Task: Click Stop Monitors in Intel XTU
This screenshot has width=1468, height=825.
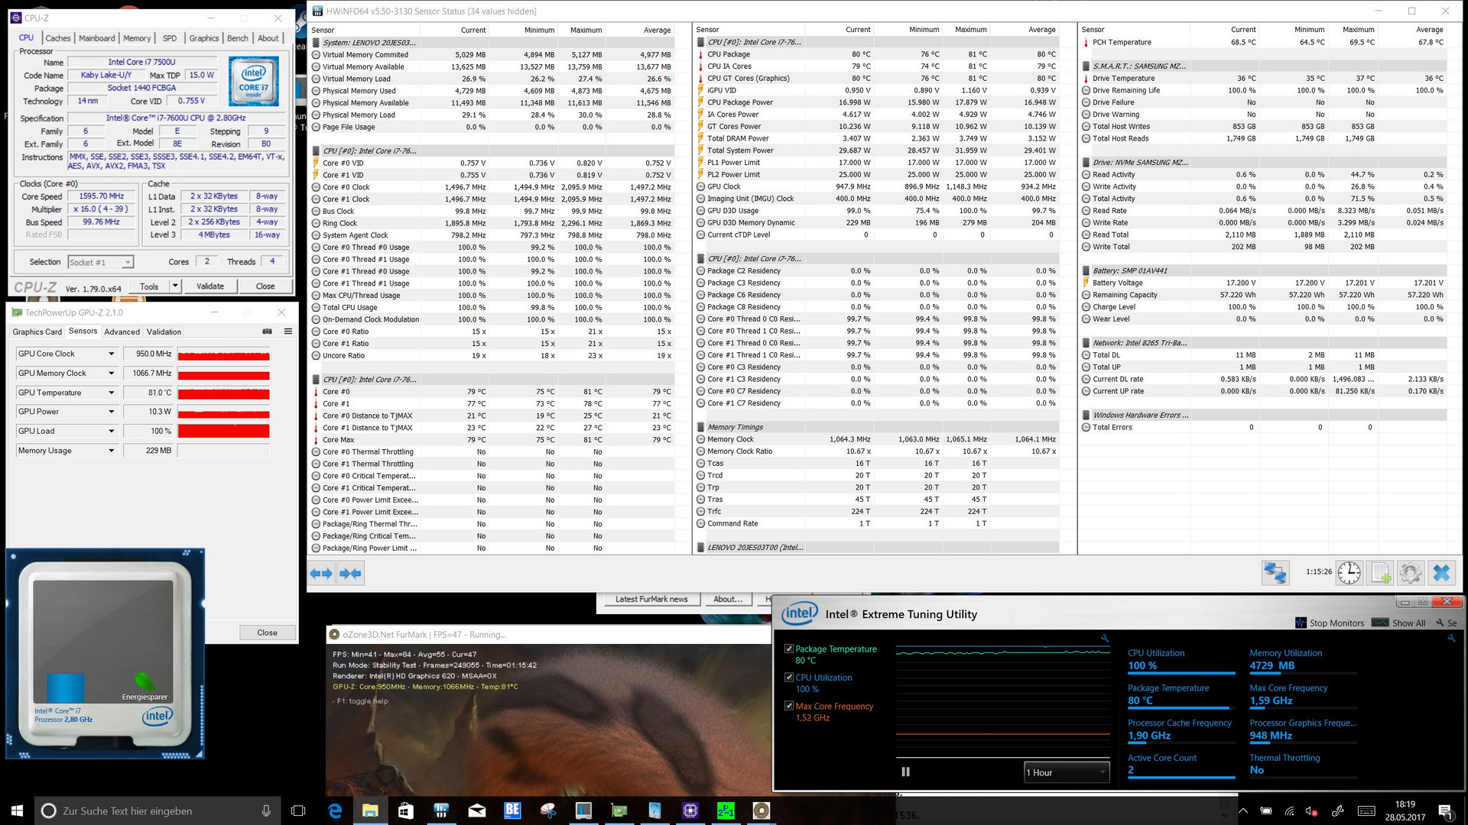Action: click(x=1330, y=623)
